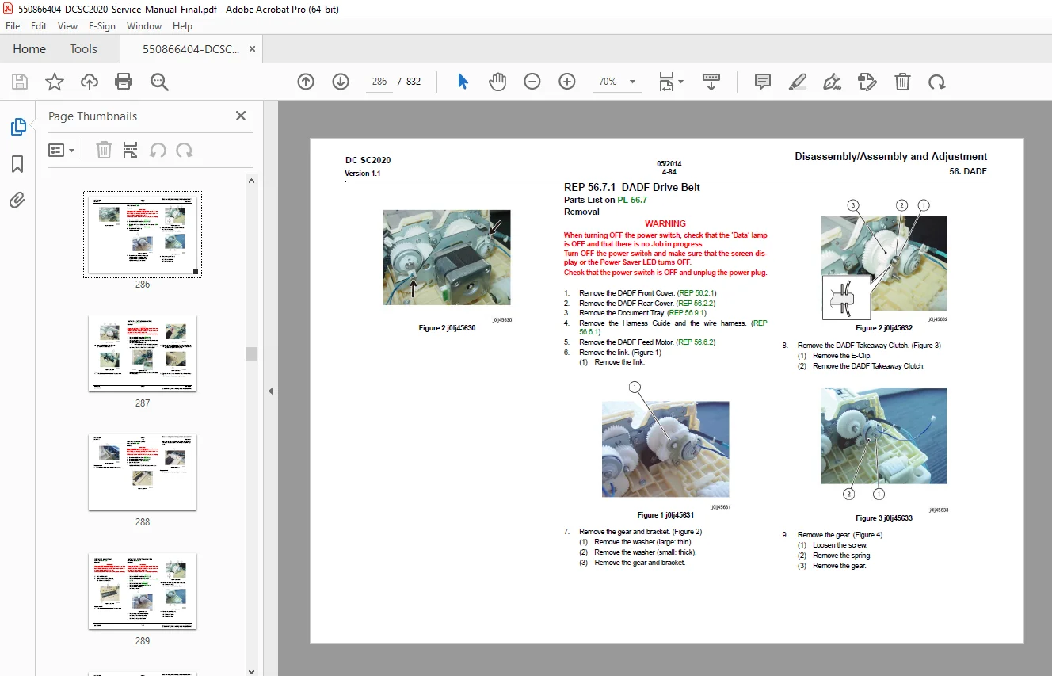The width and height of the screenshot is (1052, 676).
Task: Click the Edit PDF stamp icon
Action: coord(867,82)
